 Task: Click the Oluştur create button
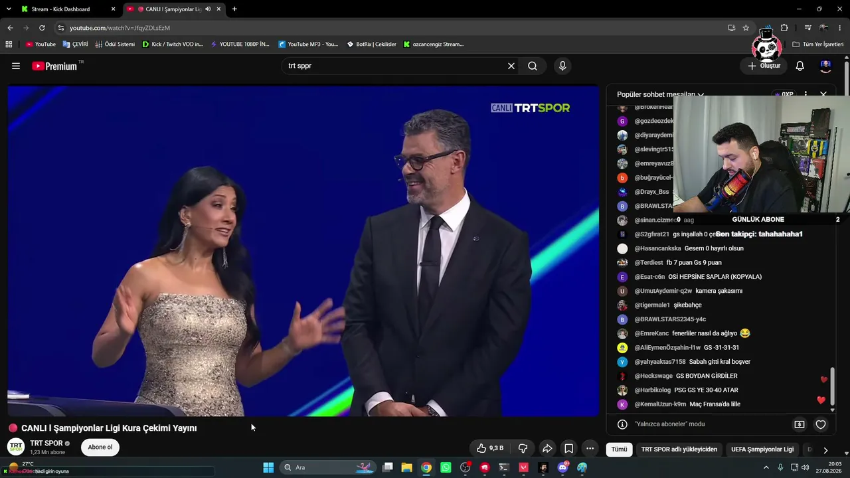coord(764,66)
